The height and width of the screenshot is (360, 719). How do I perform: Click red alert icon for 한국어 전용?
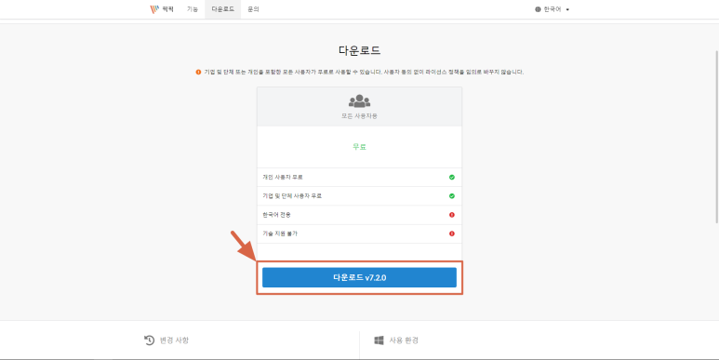click(452, 215)
